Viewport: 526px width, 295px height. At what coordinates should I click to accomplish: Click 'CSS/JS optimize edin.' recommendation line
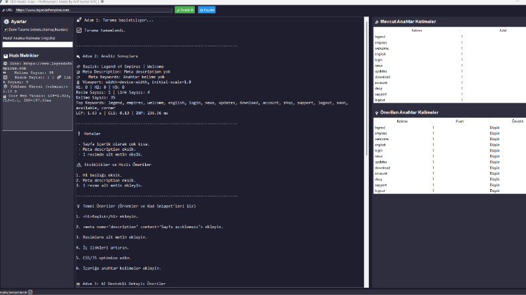coord(103,258)
